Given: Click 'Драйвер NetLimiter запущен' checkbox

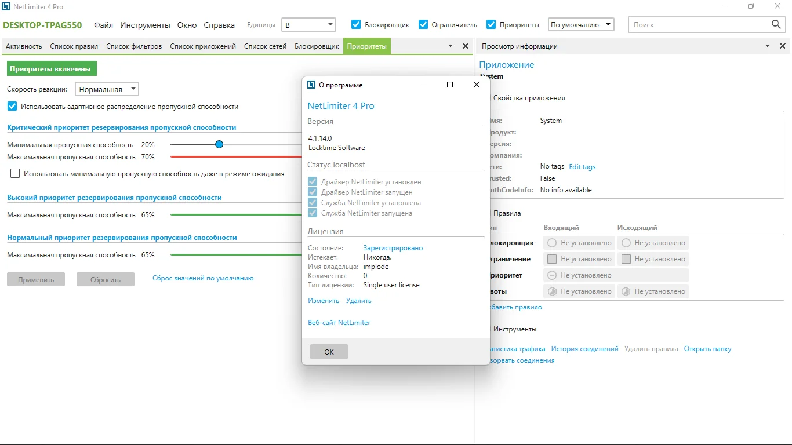Looking at the screenshot, I should pos(313,192).
